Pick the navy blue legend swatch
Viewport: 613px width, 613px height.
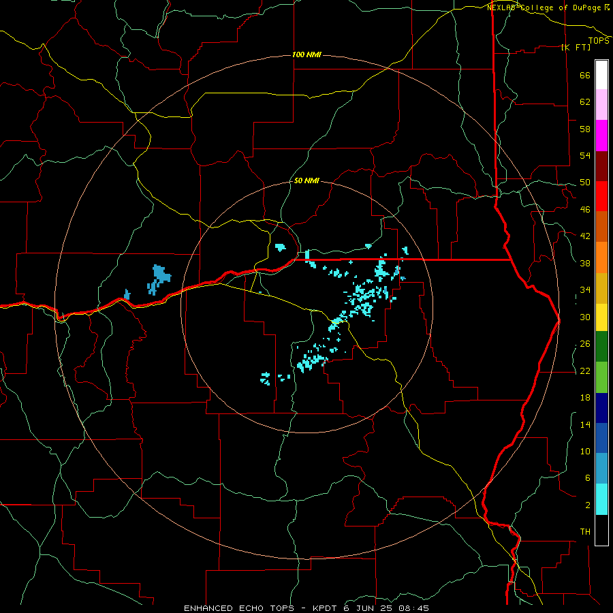tap(601, 408)
